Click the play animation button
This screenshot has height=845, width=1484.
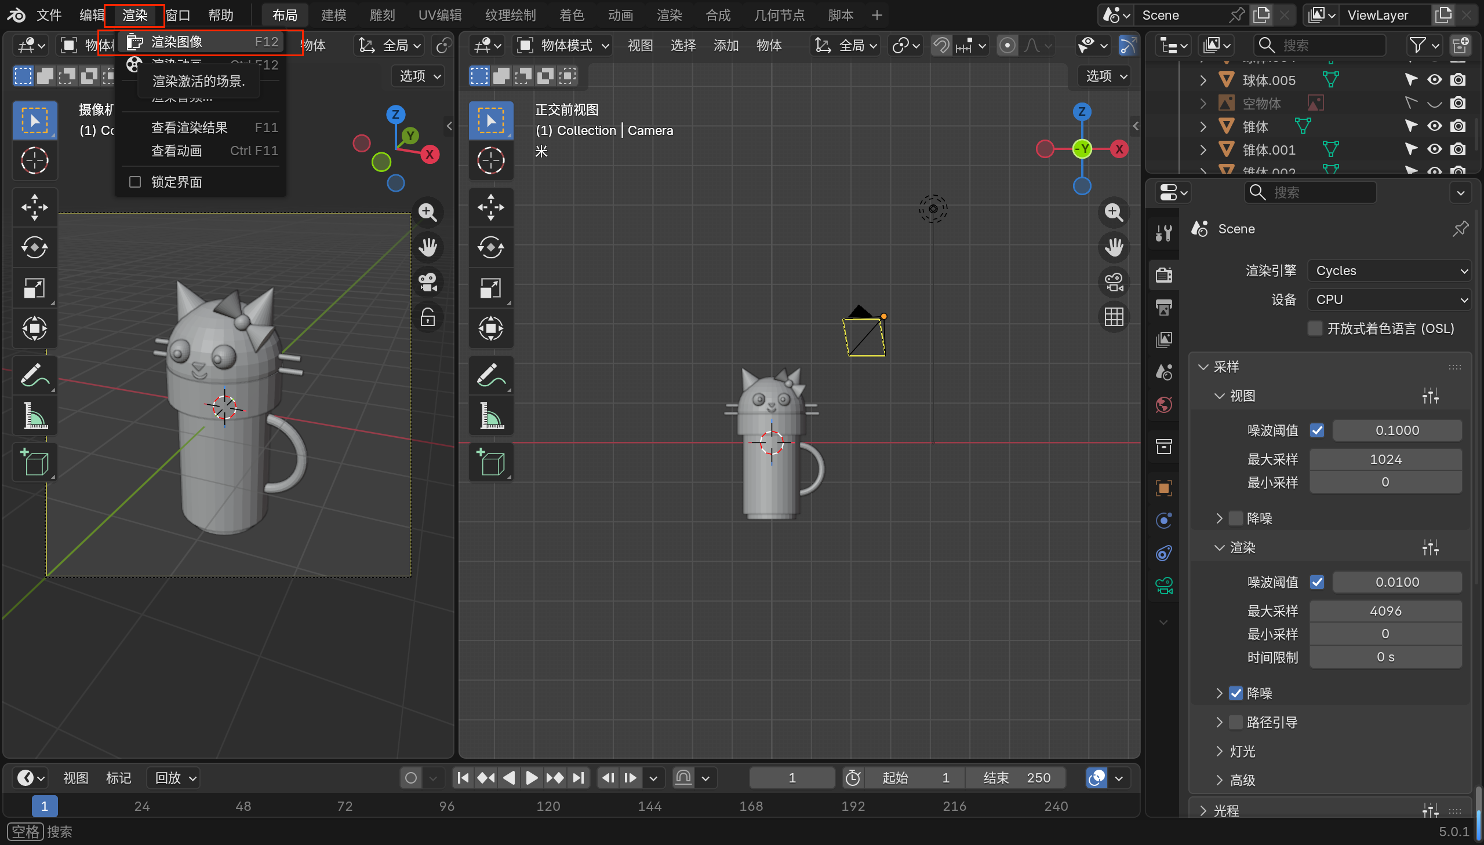coord(531,778)
